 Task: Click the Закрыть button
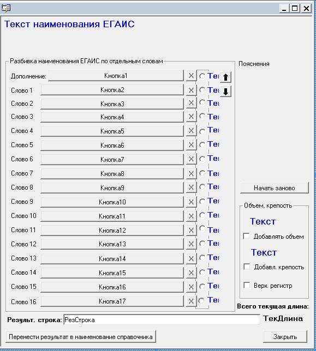click(x=285, y=337)
